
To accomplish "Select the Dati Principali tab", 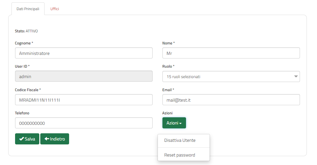I will click(28, 9).
